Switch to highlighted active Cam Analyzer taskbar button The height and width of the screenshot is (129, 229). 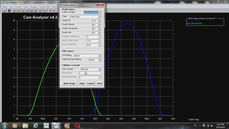click(56, 126)
